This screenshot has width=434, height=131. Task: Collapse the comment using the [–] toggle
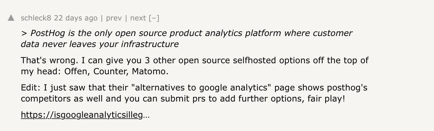[154, 18]
